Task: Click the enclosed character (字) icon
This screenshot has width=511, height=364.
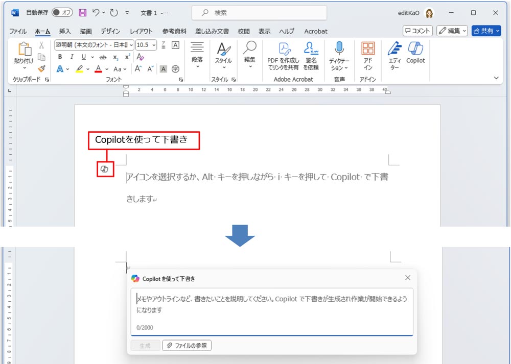Action: (175, 69)
